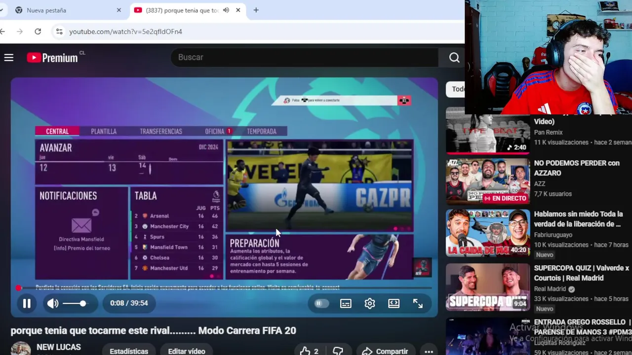Open the Hablamos sin miedo video thumbnail
The width and height of the screenshot is (632, 355).
(488, 232)
